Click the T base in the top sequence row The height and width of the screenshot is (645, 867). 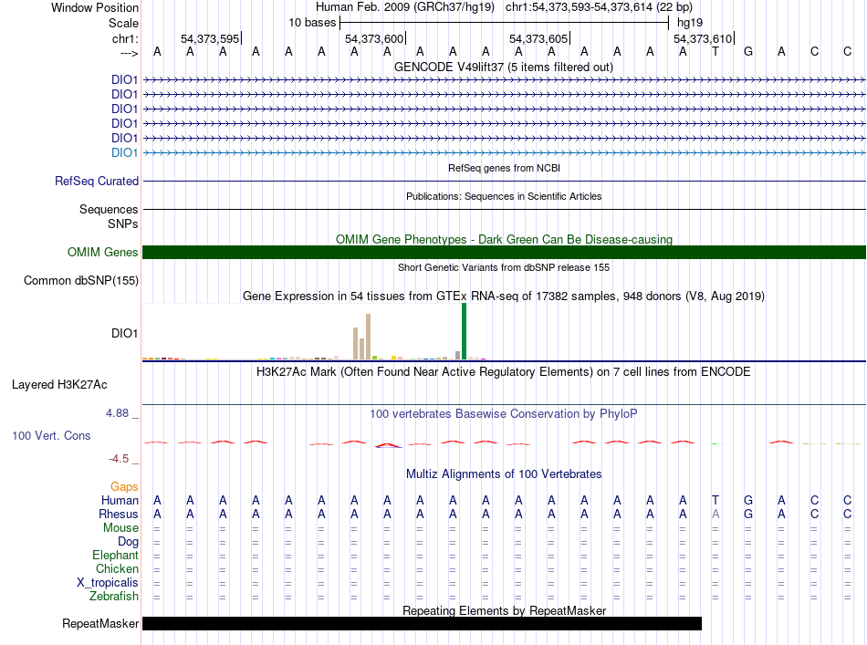[716, 51]
